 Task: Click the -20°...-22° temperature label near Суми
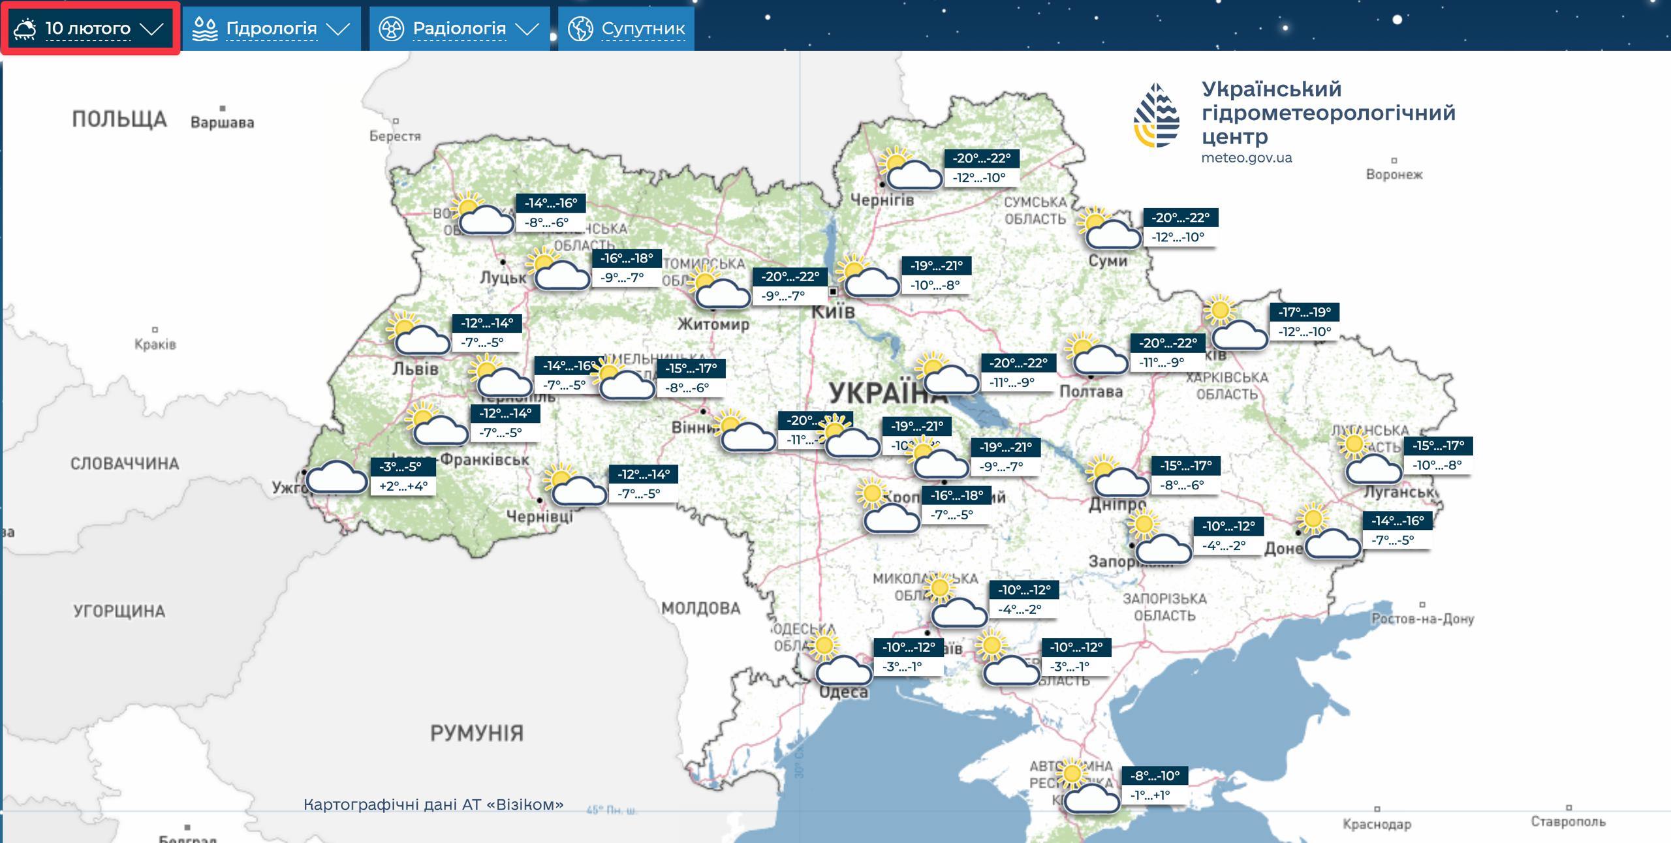[1180, 218]
